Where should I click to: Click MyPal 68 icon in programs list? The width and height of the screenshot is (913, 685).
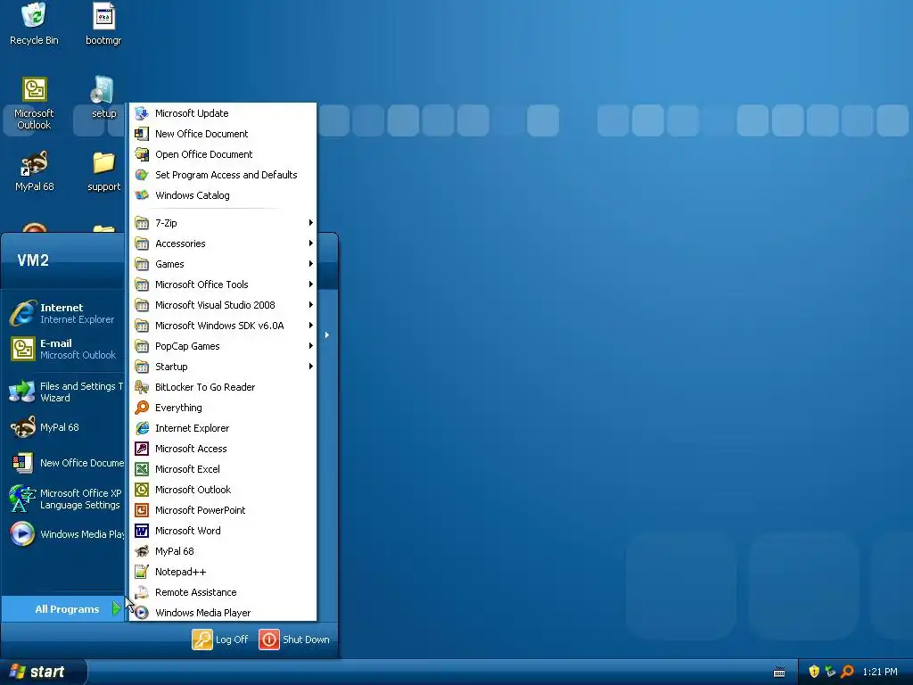click(142, 551)
